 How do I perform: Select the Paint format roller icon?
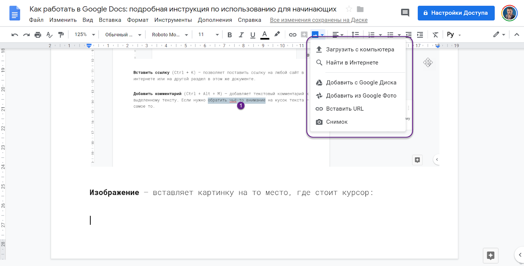pyautogui.click(x=61, y=35)
